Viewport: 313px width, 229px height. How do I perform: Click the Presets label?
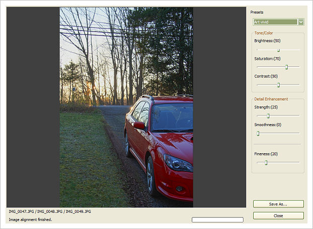[x=257, y=12]
